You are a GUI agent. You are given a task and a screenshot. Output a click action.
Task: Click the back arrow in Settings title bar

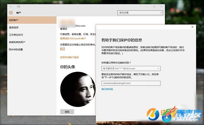pyautogui.click(x=11, y=6)
